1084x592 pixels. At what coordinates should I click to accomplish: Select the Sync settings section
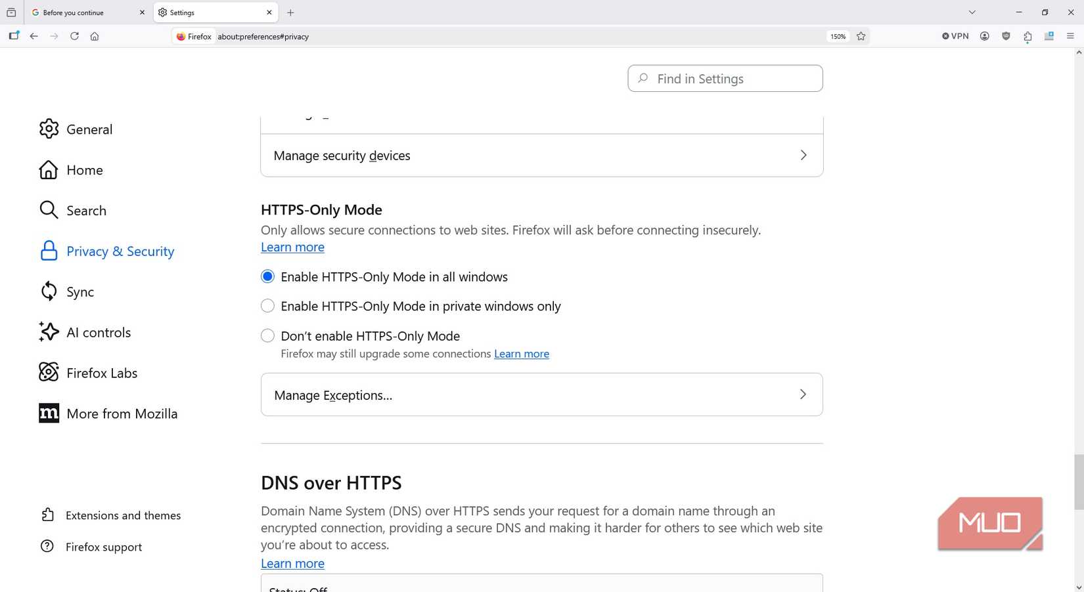tap(79, 291)
